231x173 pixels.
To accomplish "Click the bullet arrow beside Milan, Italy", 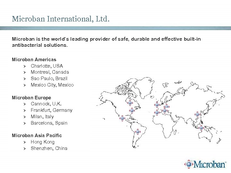I will [25, 117].
